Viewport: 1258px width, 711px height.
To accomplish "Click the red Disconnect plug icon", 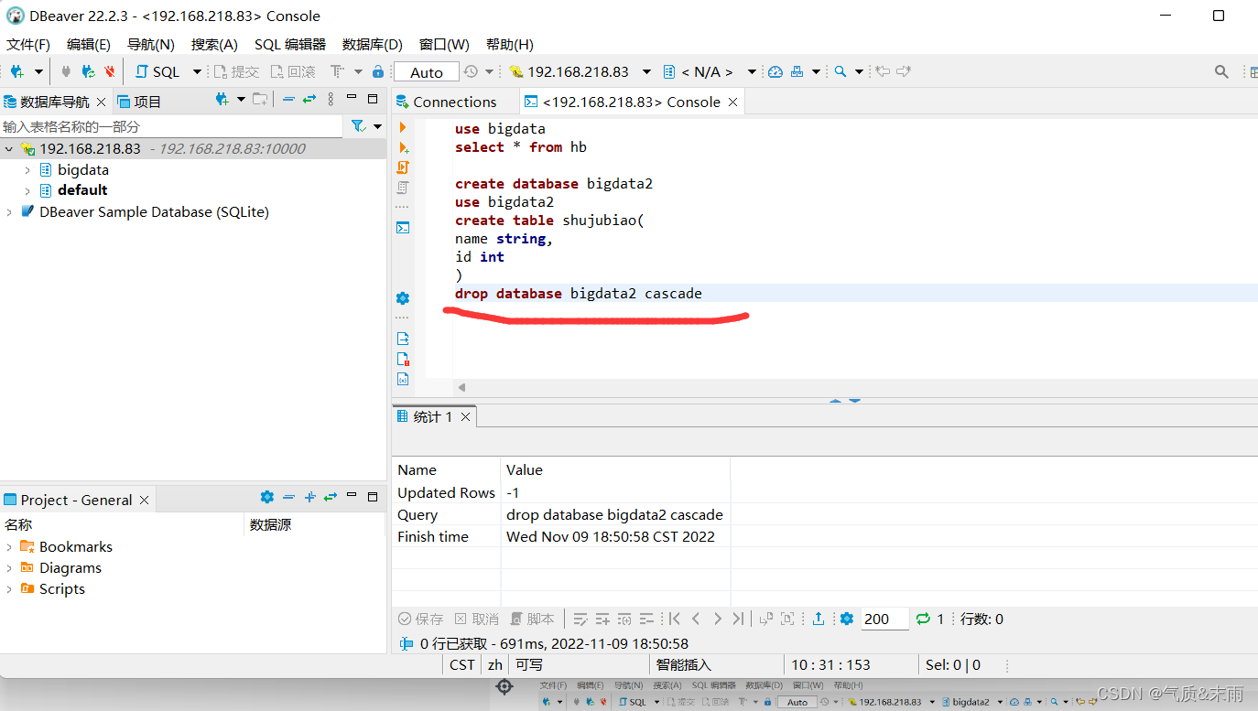I will 110,71.
